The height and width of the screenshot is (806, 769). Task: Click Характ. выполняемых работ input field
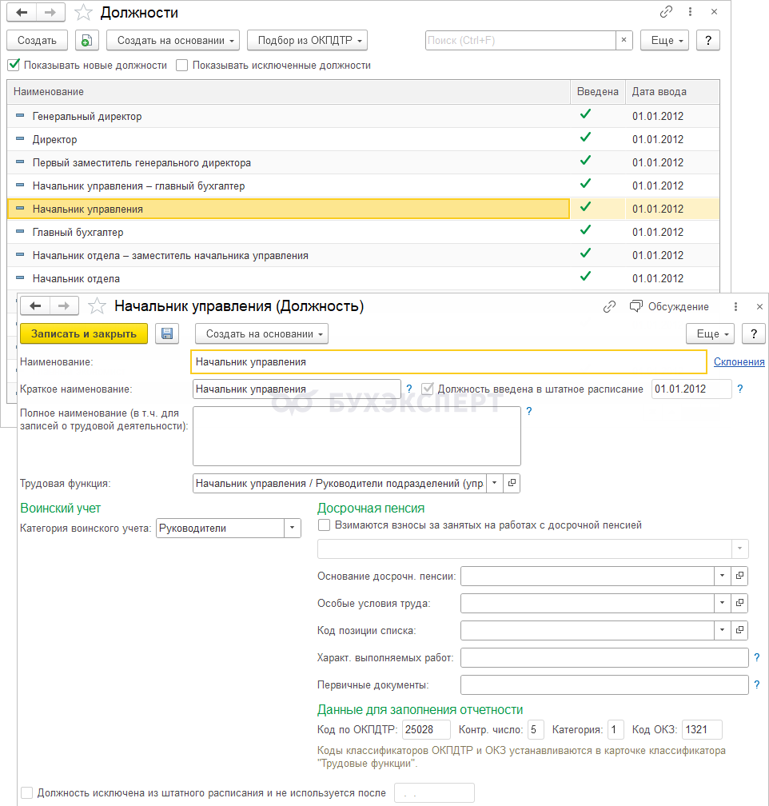pyautogui.click(x=604, y=657)
